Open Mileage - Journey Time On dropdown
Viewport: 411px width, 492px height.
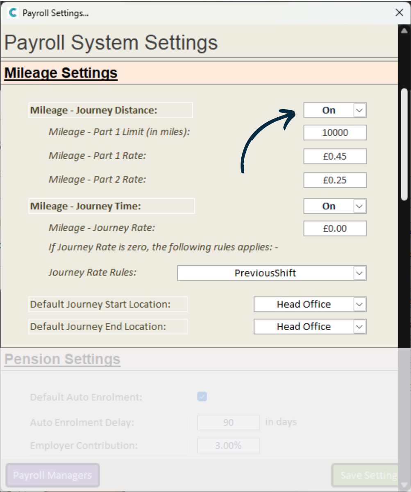pos(335,206)
